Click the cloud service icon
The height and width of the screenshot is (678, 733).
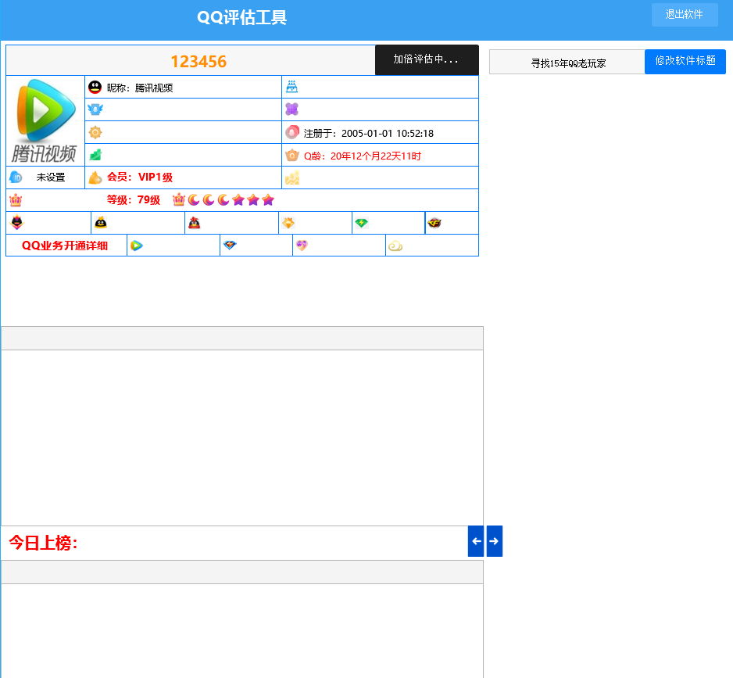click(x=395, y=246)
